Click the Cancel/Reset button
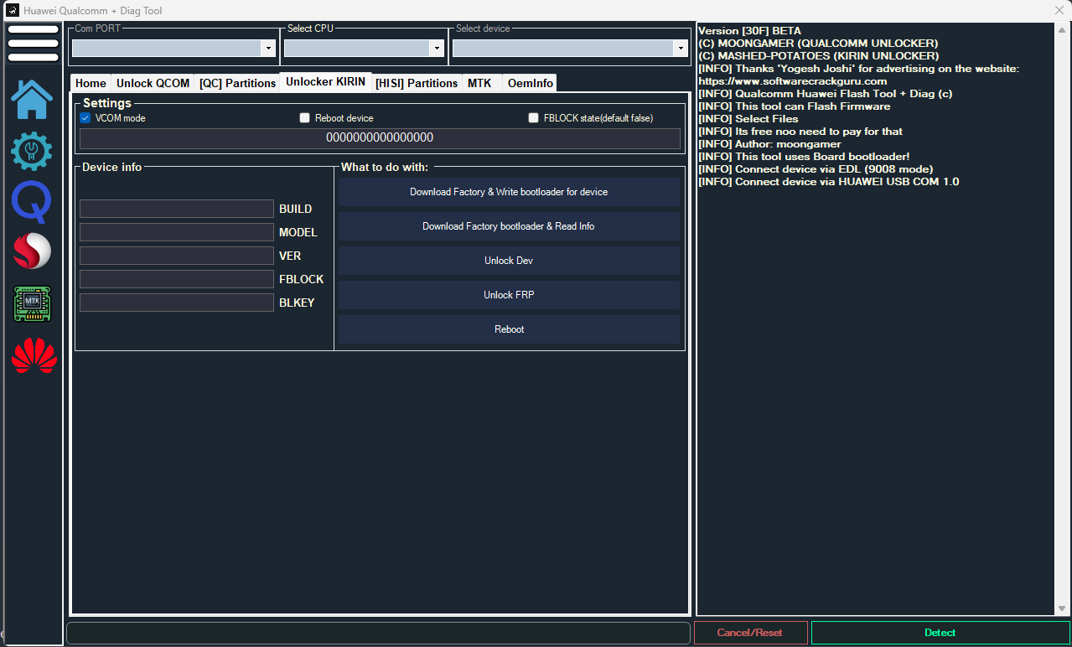Image resolution: width=1072 pixels, height=647 pixels. pos(751,633)
